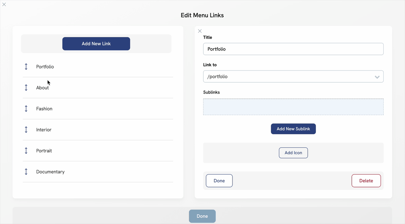Click the reorder arrows icon beside Interior
Image resolution: width=405 pixels, height=224 pixels.
click(x=26, y=130)
